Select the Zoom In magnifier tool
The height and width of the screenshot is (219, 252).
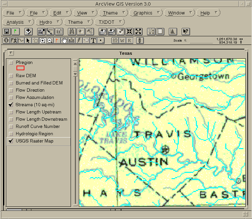[43, 41]
